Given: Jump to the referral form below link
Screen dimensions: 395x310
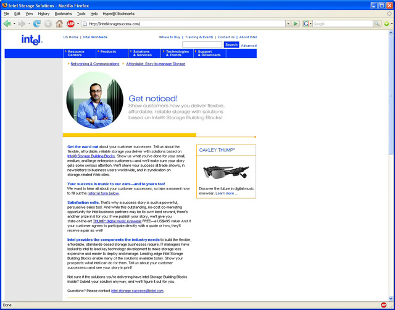Looking at the screenshot, I should [x=103, y=193].
